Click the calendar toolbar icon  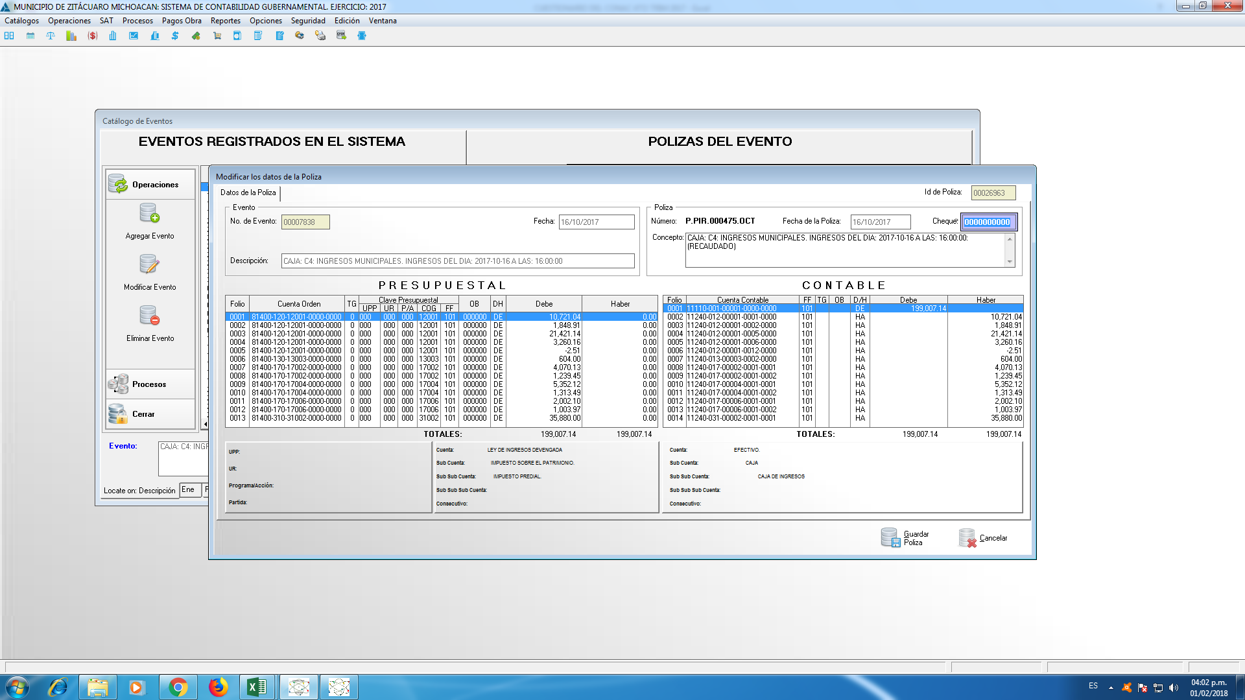pos(30,36)
